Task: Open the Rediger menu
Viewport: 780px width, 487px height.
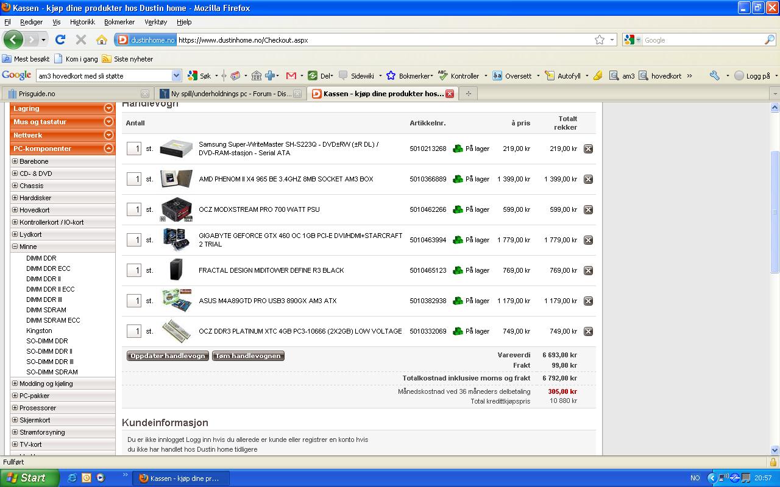Action: point(31,22)
